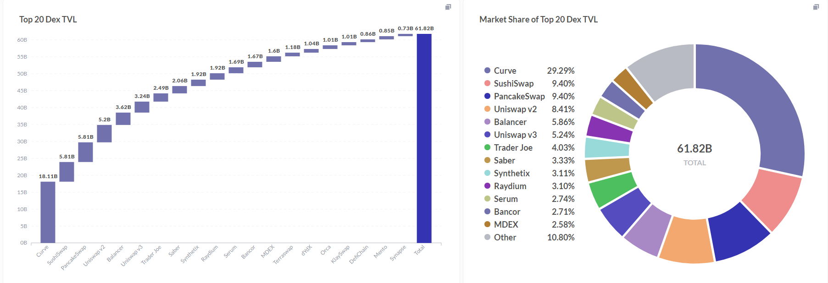Hide Uniswap v2 via legend item
Viewport: 828px width, 283px height.
pyautogui.click(x=515, y=109)
